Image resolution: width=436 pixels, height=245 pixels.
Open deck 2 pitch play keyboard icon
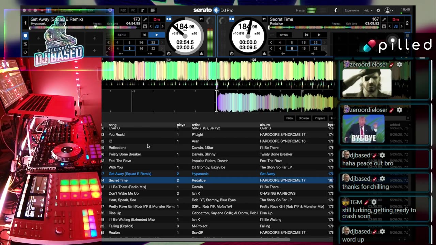pos(384,26)
